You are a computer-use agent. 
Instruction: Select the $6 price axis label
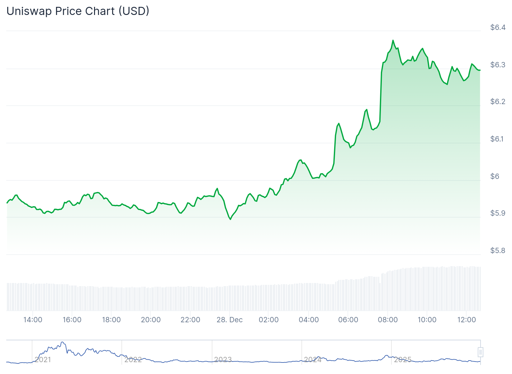tap(495, 176)
